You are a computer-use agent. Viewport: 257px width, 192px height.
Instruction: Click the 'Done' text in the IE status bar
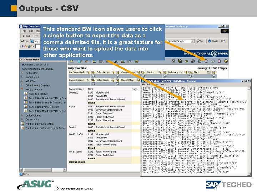tap(26, 174)
